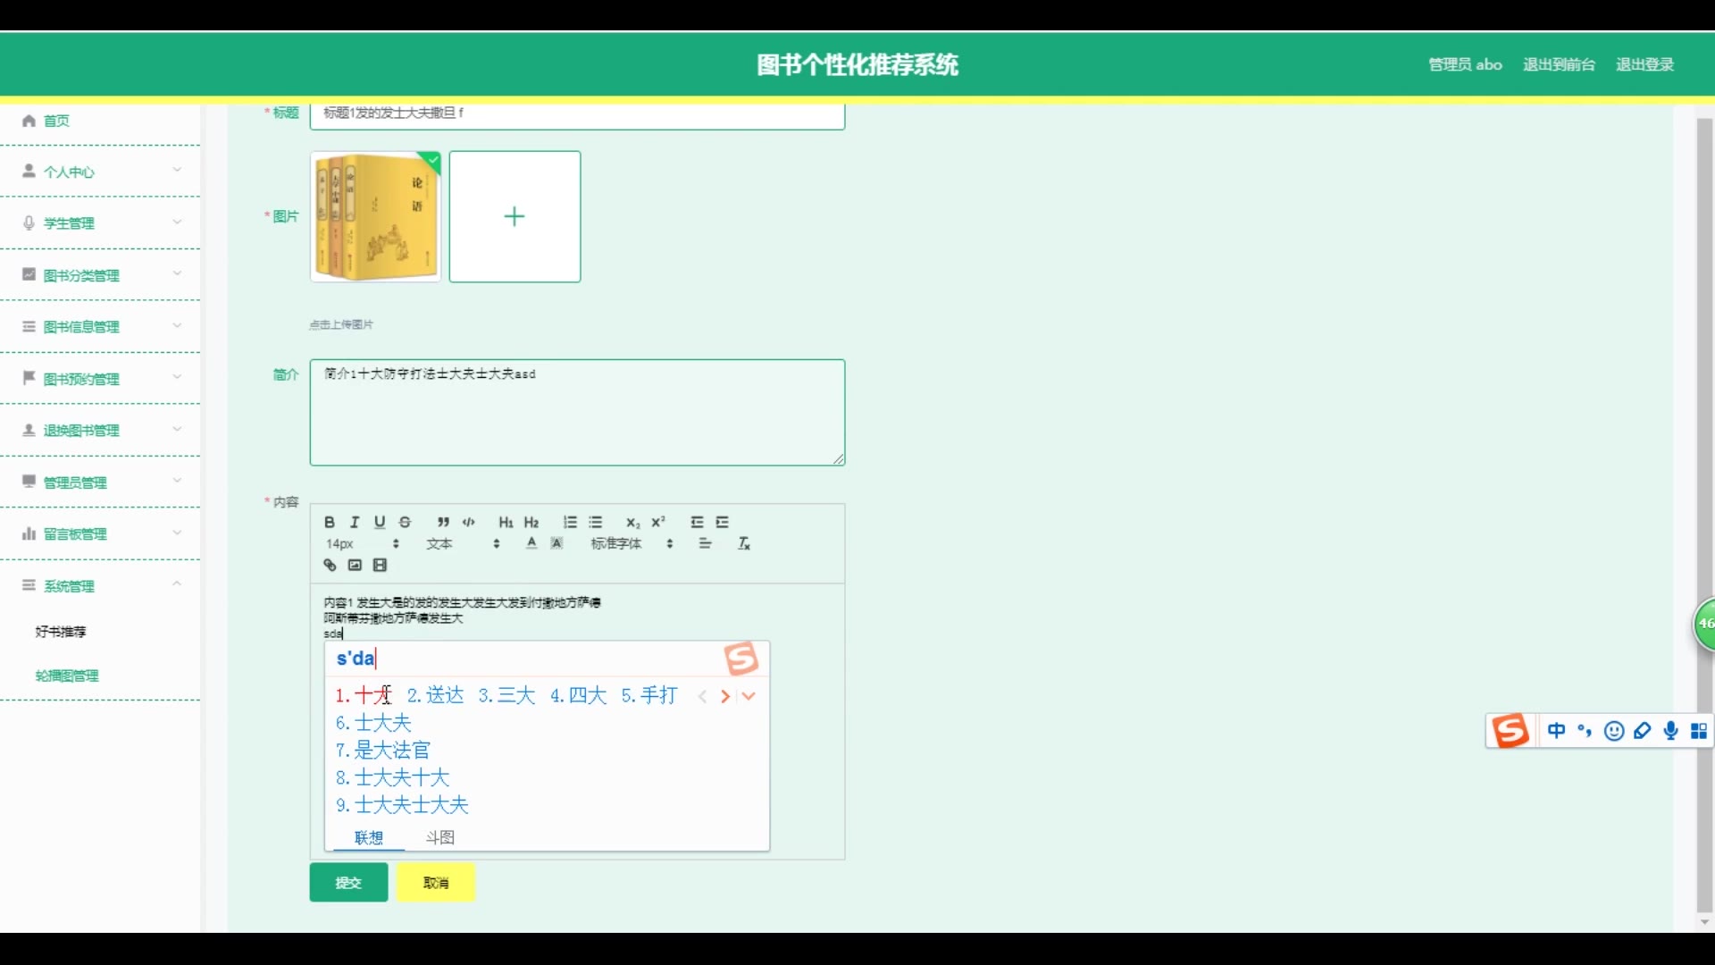Click the green 提交 button
This screenshot has height=965, width=1715.
(x=348, y=883)
